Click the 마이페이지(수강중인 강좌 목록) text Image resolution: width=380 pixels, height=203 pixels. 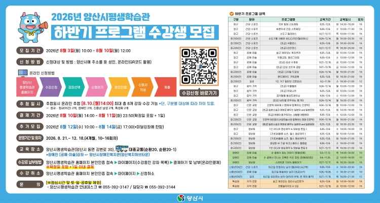(143, 162)
